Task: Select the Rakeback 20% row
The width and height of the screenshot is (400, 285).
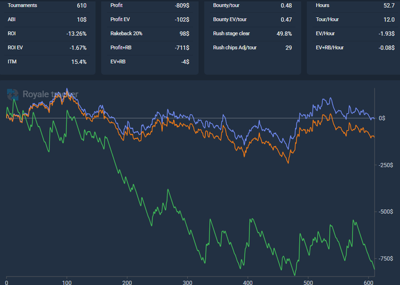Action: tap(150, 34)
